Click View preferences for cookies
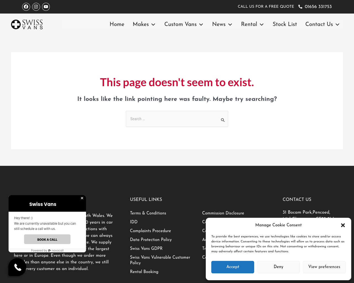 [x=324, y=267]
